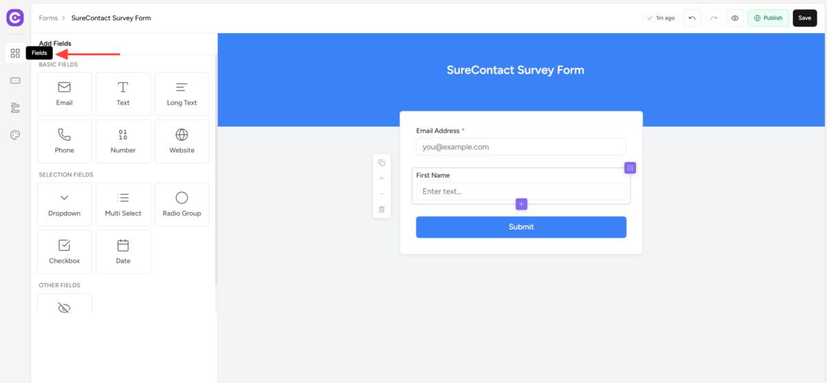Add a Checkbox field
827x383 pixels.
64,251
